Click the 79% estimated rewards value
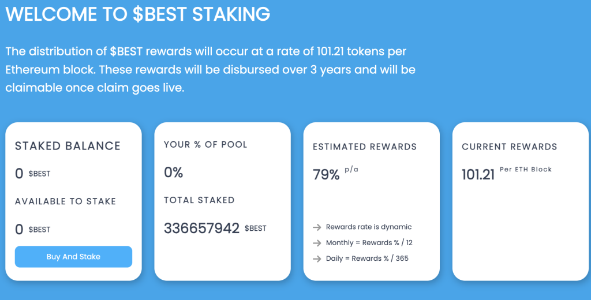This screenshot has width=591, height=300. (326, 175)
